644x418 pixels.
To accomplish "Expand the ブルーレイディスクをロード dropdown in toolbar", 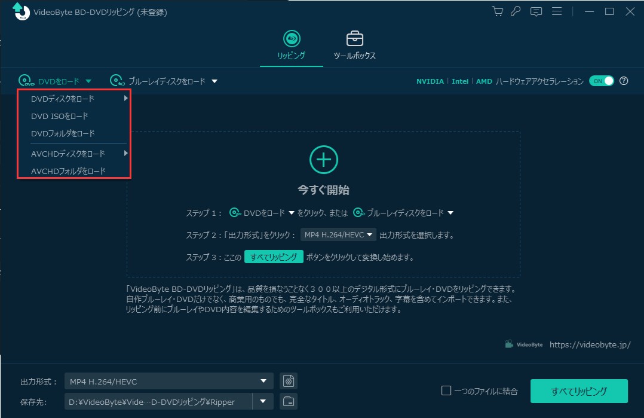I will pos(214,81).
